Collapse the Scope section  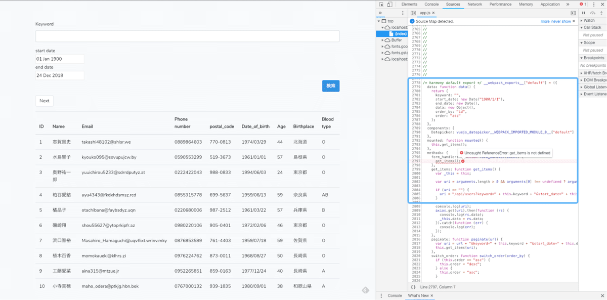[x=593, y=42]
